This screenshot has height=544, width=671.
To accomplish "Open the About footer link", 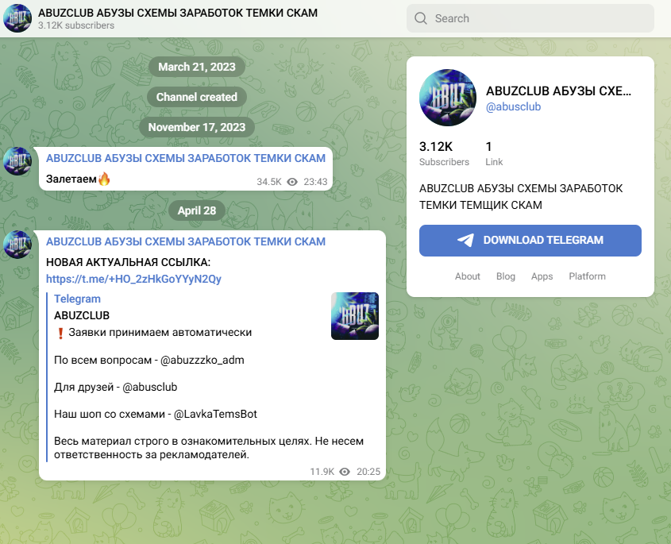I will (467, 276).
